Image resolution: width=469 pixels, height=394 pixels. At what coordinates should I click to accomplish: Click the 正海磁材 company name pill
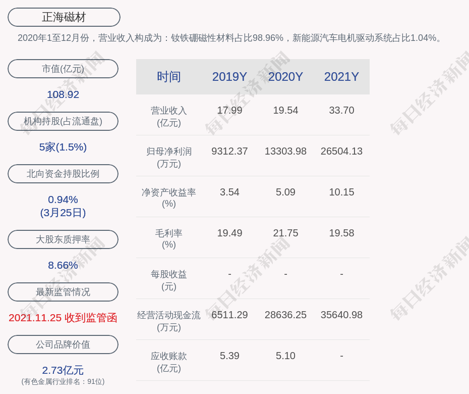pyautogui.click(x=64, y=17)
